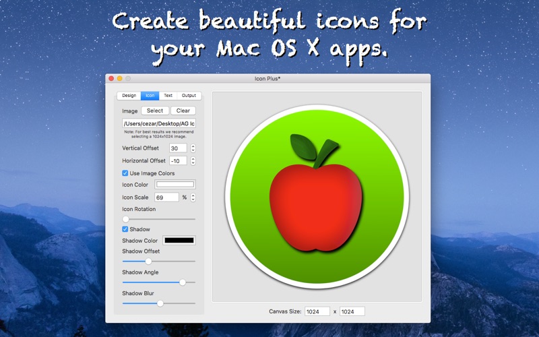Click the Icon Scale percent field
Screen dimensions: 539x337
click(x=166, y=197)
